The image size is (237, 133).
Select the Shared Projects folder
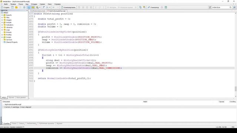pos(12,42)
